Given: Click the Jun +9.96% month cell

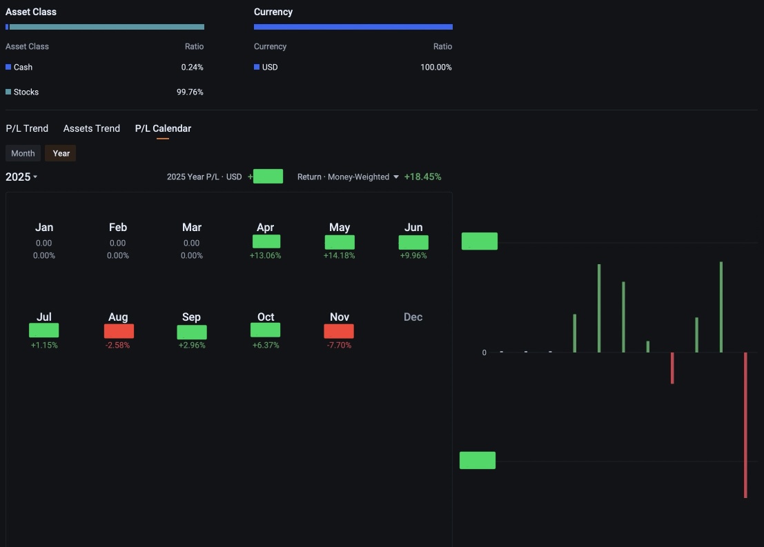Looking at the screenshot, I should pyautogui.click(x=413, y=241).
